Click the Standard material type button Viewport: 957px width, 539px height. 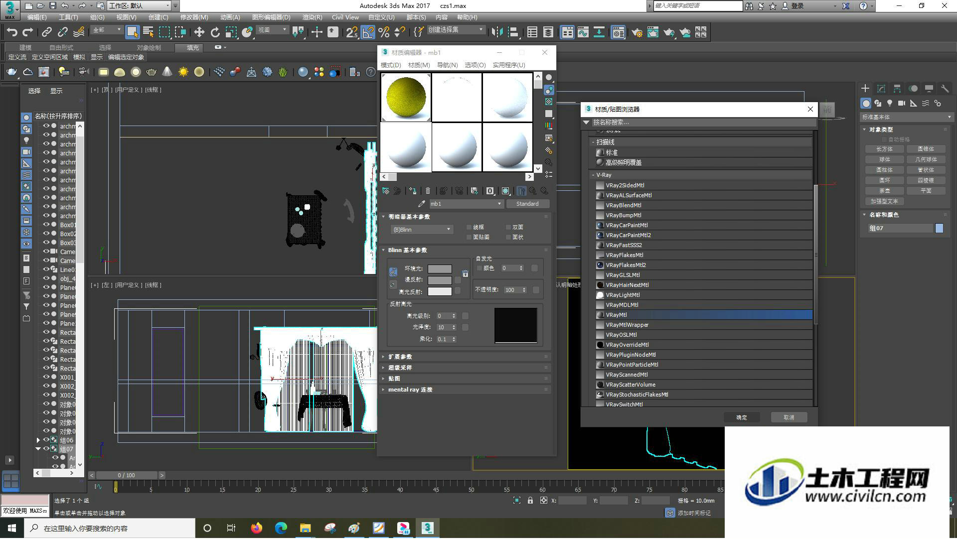(528, 204)
